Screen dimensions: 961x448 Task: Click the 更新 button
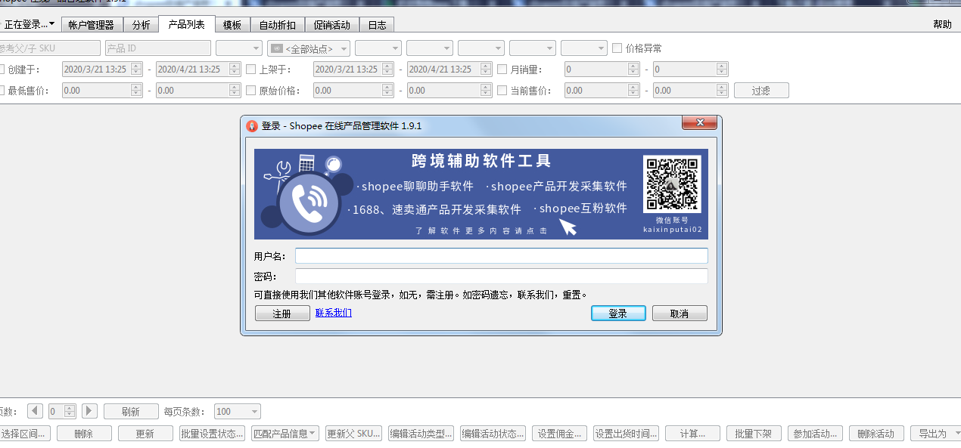(x=145, y=434)
